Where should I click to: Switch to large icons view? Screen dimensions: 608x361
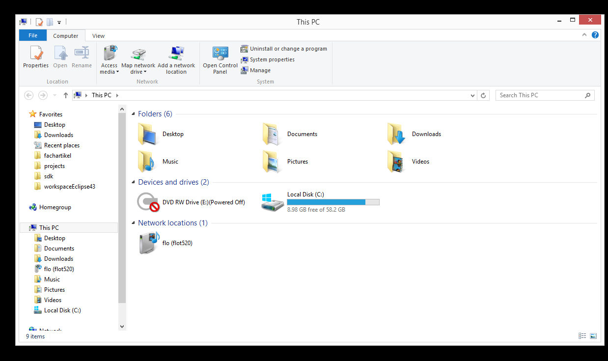tap(593, 336)
